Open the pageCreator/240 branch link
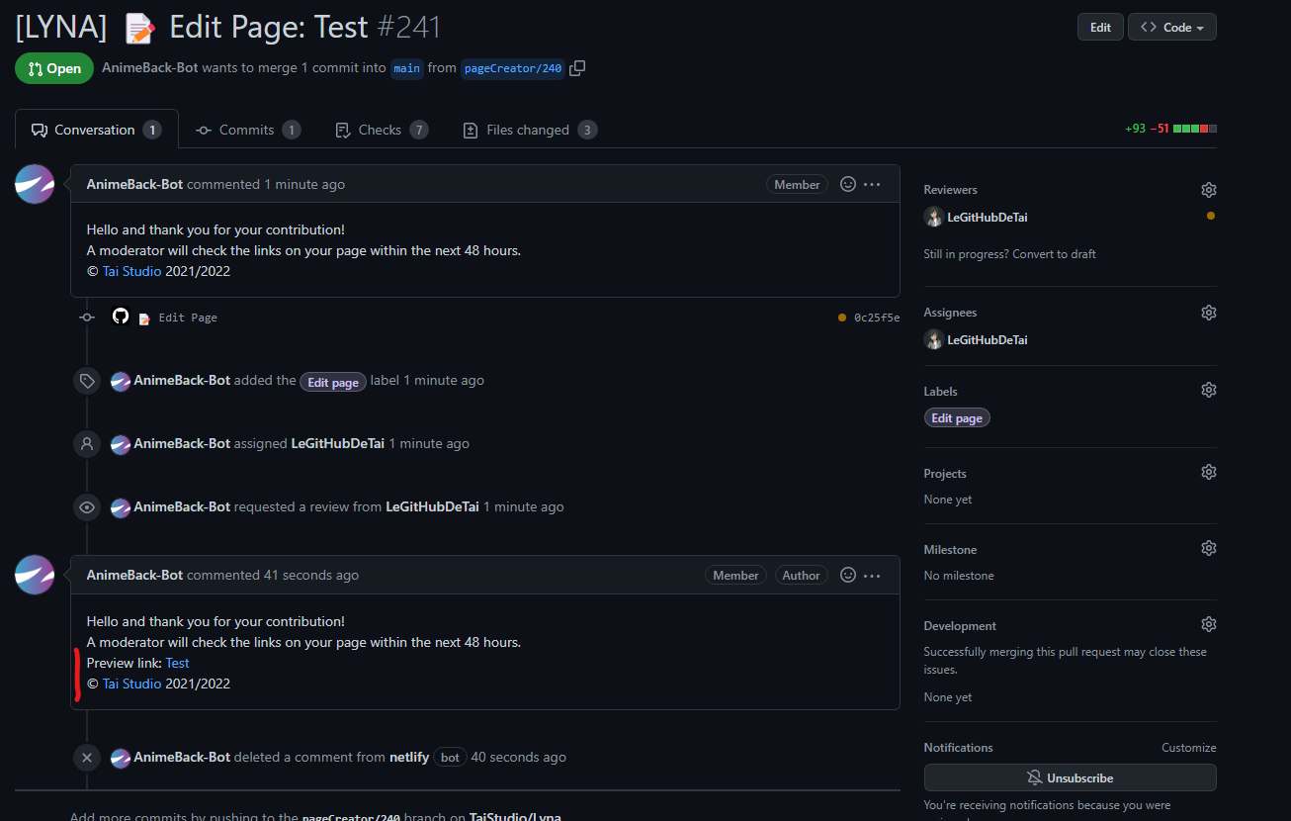 pos(513,68)
